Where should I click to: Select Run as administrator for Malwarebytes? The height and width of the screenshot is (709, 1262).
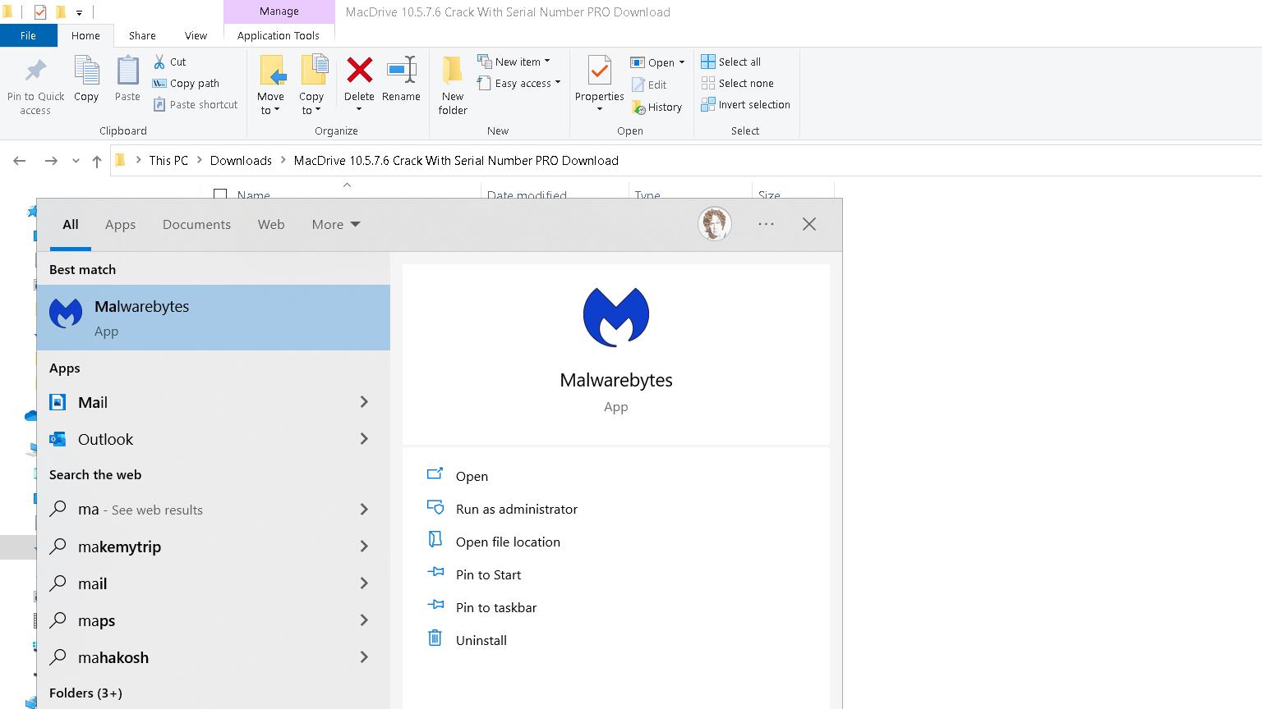point(516,509)
